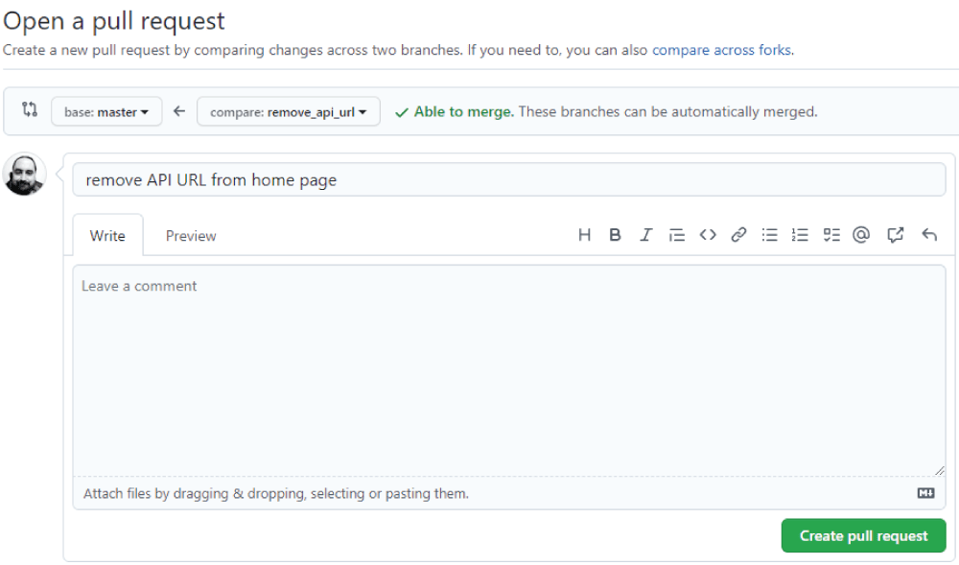Apply bold formatting with the B icon
Screen dimensions: 959x565
click(615, 235)
